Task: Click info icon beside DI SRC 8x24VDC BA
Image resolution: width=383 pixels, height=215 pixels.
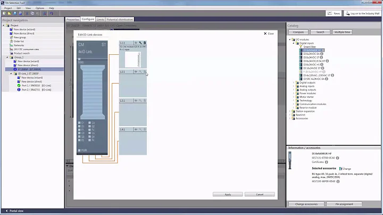Action: [327, 79]
